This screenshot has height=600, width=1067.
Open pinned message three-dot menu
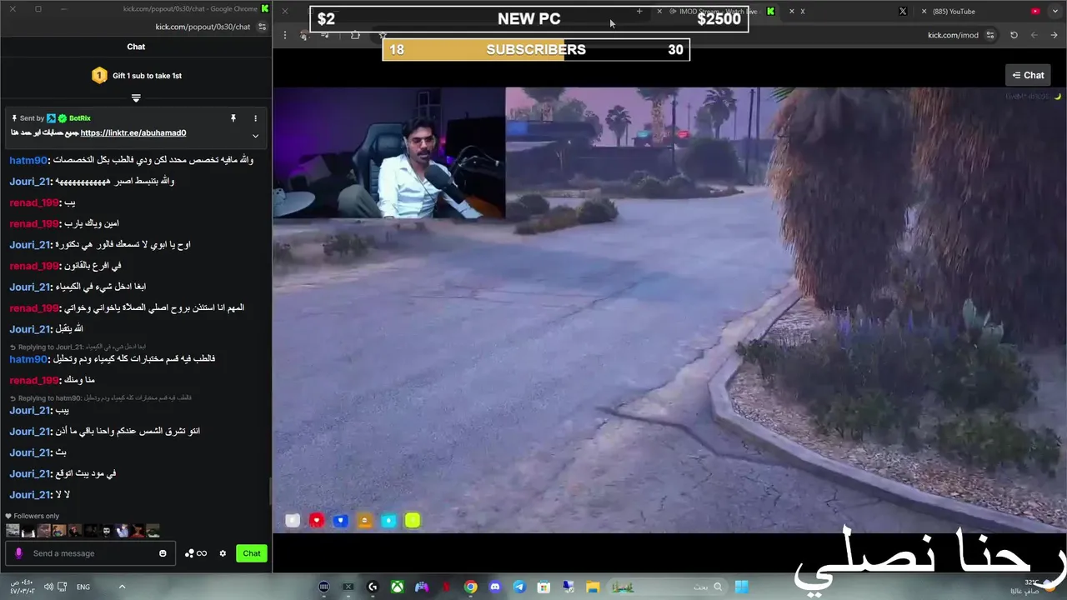(x=255, y=118)
